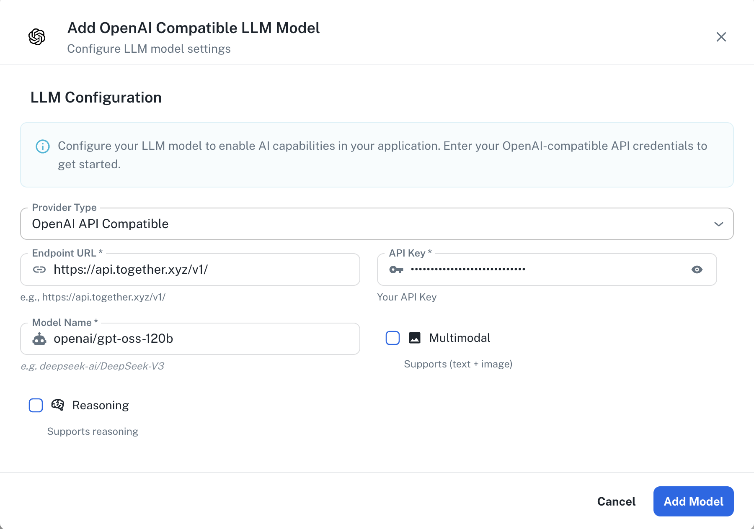Click the image icon next to Multimodal
The width and height of the screenshot is (754, 529).
(x=414, y=338)
